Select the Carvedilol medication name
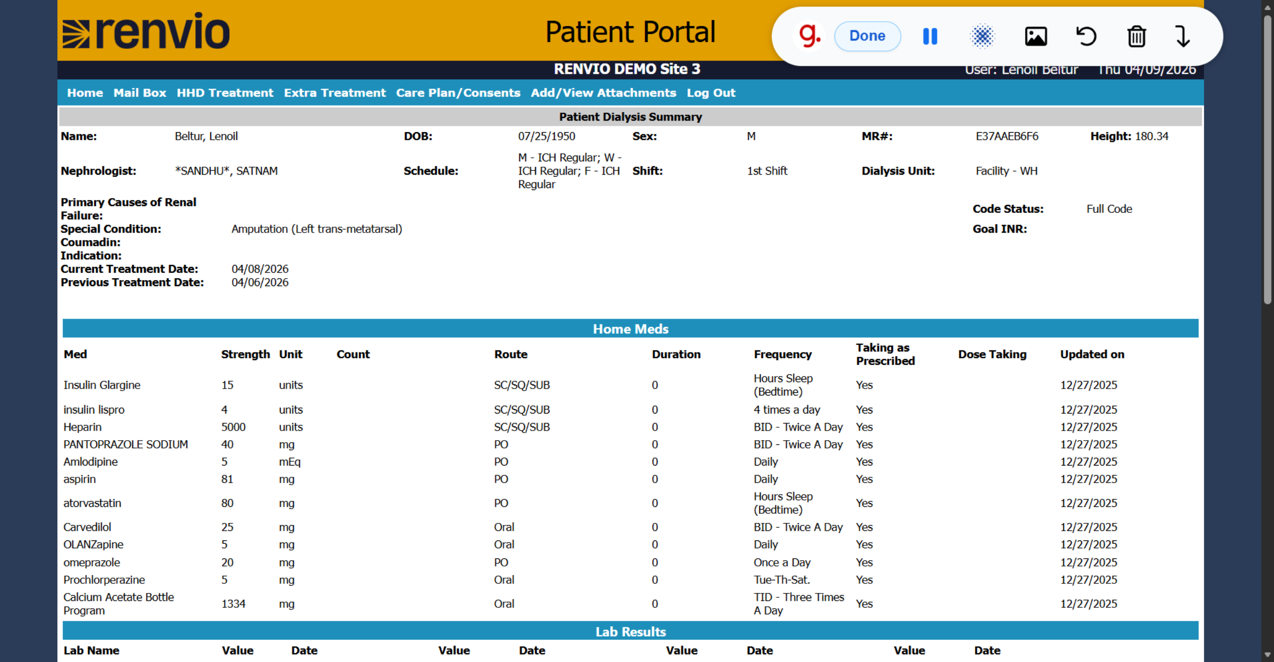The width and height of the screenshot is (1274, 662). pos(87,527)
